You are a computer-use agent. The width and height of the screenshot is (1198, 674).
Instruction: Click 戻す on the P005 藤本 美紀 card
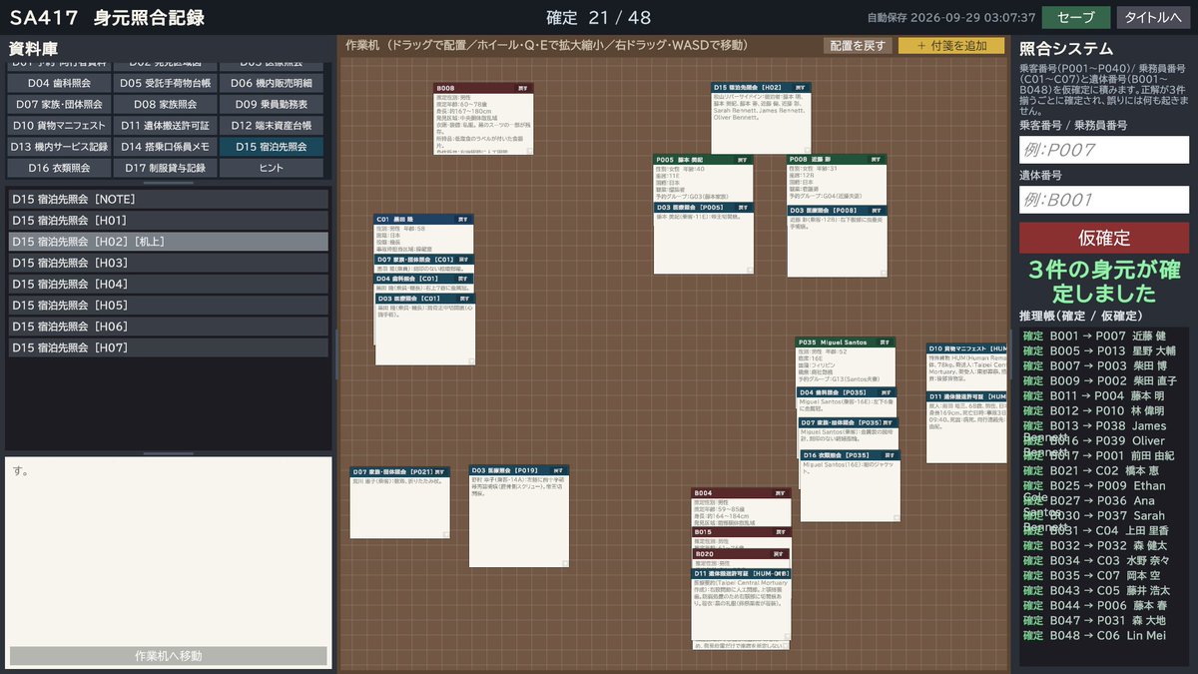coord(743,160)
